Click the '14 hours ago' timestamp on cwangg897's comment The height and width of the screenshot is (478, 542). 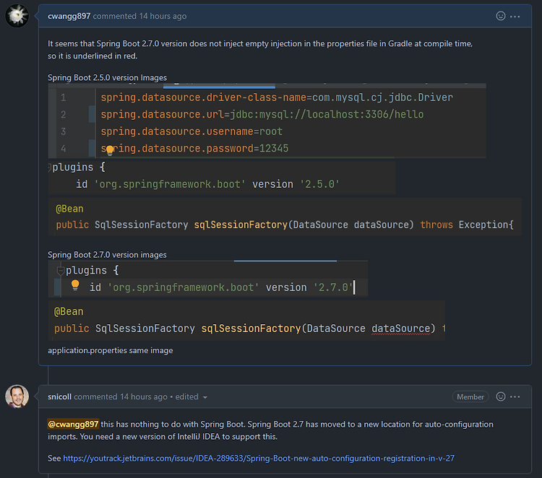(163, 16)
